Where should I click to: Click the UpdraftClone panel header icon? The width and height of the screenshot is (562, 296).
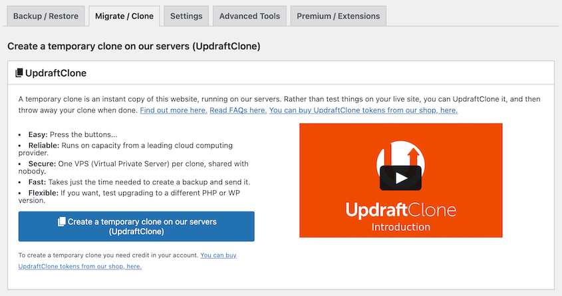coord(19,73)
